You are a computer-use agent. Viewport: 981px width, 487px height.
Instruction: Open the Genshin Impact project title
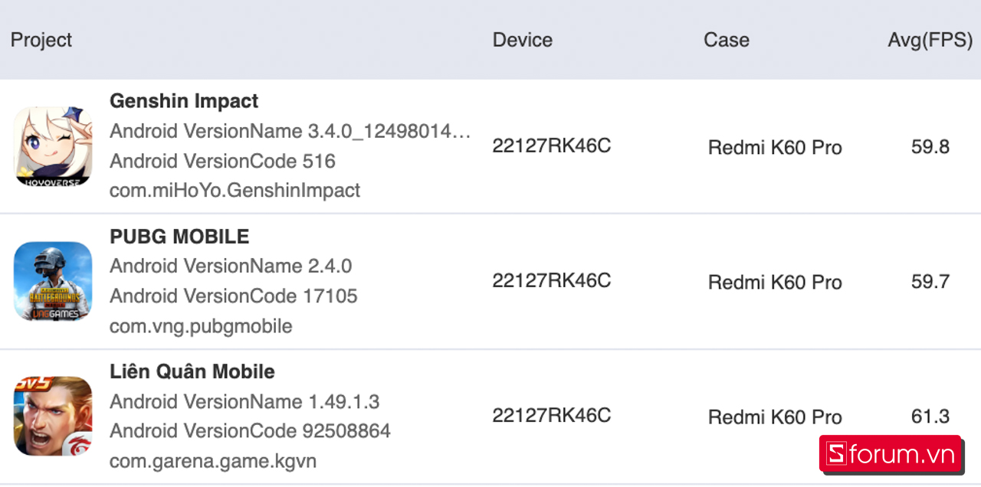coord(184,101)
